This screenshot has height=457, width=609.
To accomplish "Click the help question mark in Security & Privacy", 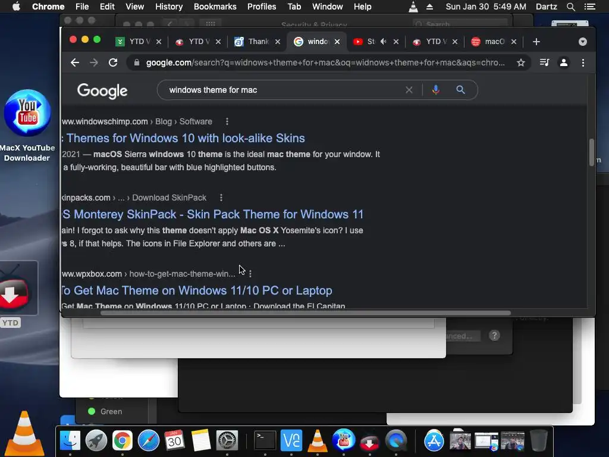I will (x=494, y=336).
